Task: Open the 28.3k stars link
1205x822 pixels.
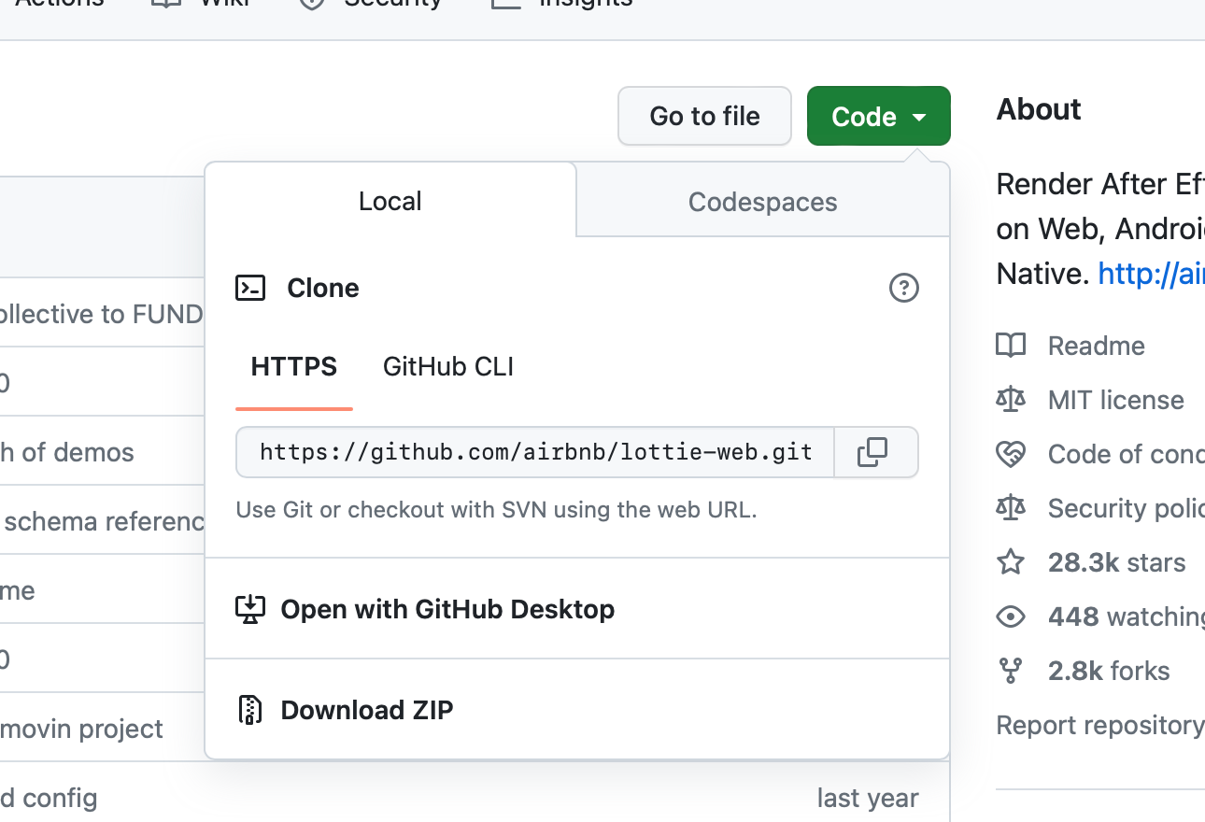Action: pos(1117,562)
